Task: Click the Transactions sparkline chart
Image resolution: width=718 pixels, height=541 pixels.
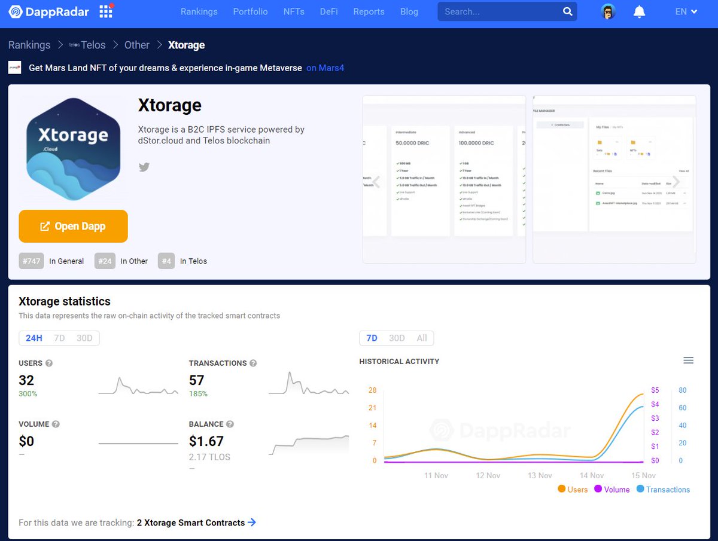Action: pyautogui.click(x=309, y=383)
